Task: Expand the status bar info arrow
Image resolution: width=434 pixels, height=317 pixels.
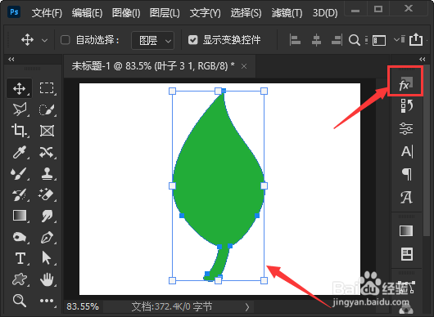Action: point(247,307)
